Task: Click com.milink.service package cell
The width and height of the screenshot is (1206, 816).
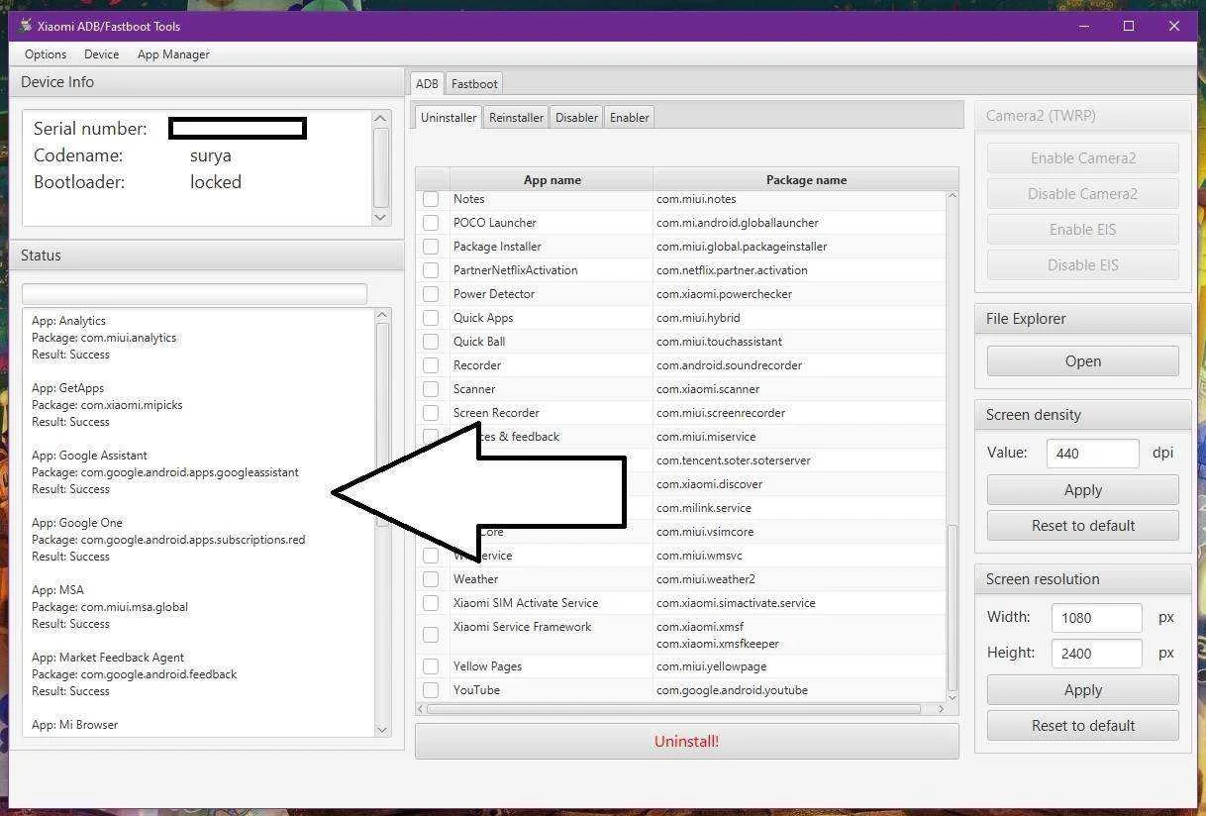Action: (x=799, y=508)
